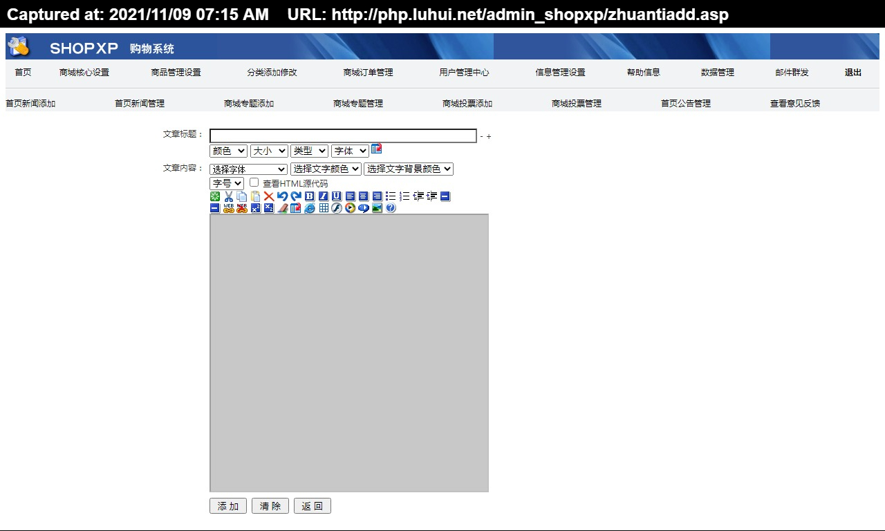Go to 首页公告管理 submenu link
The width and height of the screenshot is (885, 531).
point(686,104)
